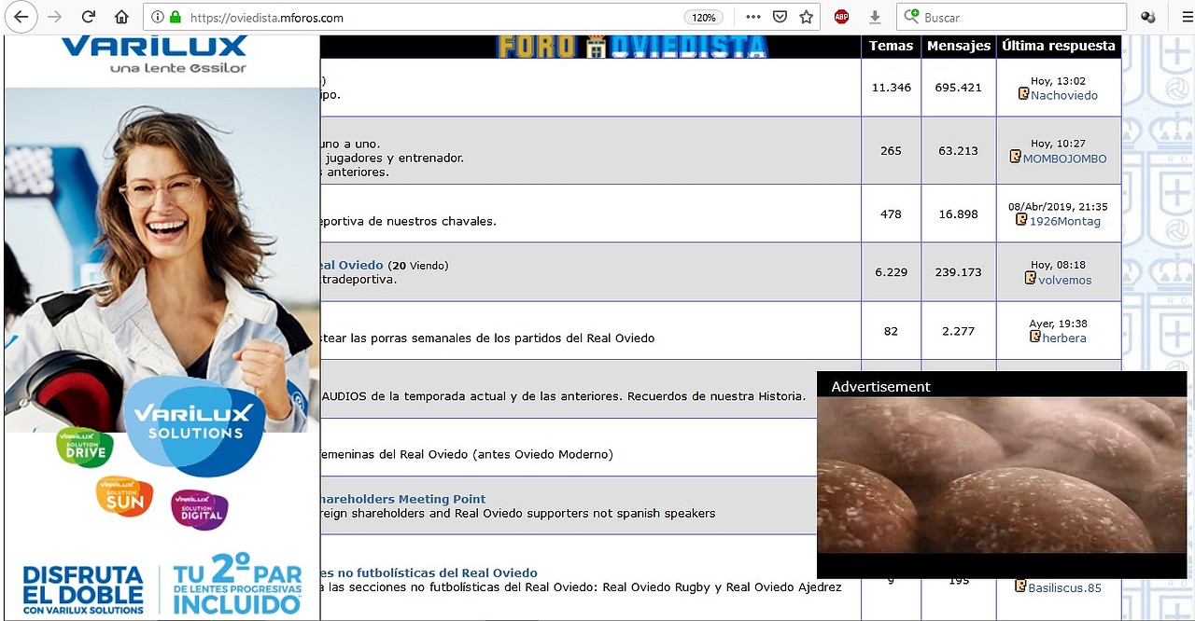Viewport: 1195px width, 621px height.
Task: Open the volvemos user link
Action: pyautogui.click(x=1065, y=280)
